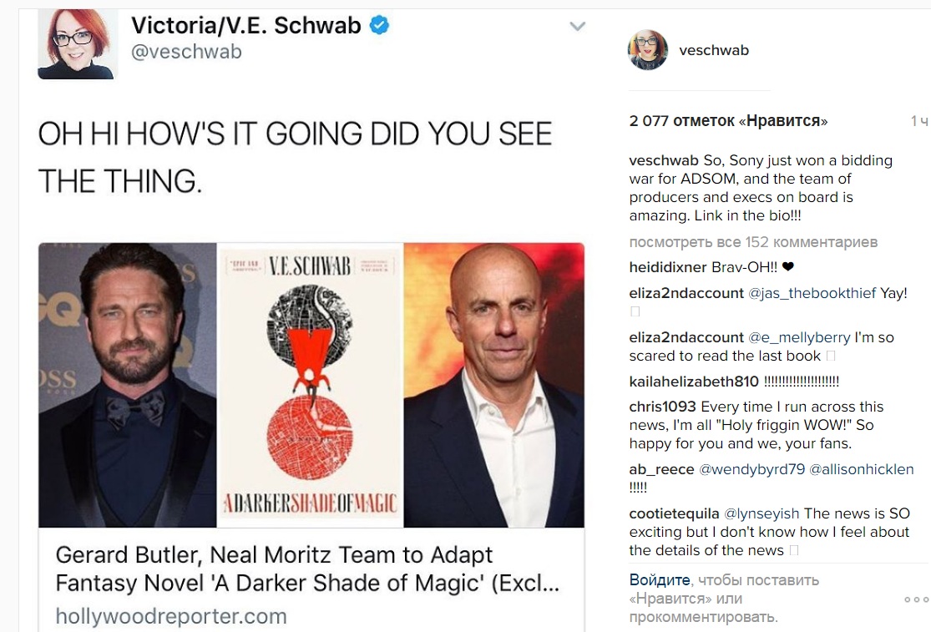Open the Hollywood Reporter article headline
Image resolution: width=931 pixels, height=632 pixels.
click(307, 569)
